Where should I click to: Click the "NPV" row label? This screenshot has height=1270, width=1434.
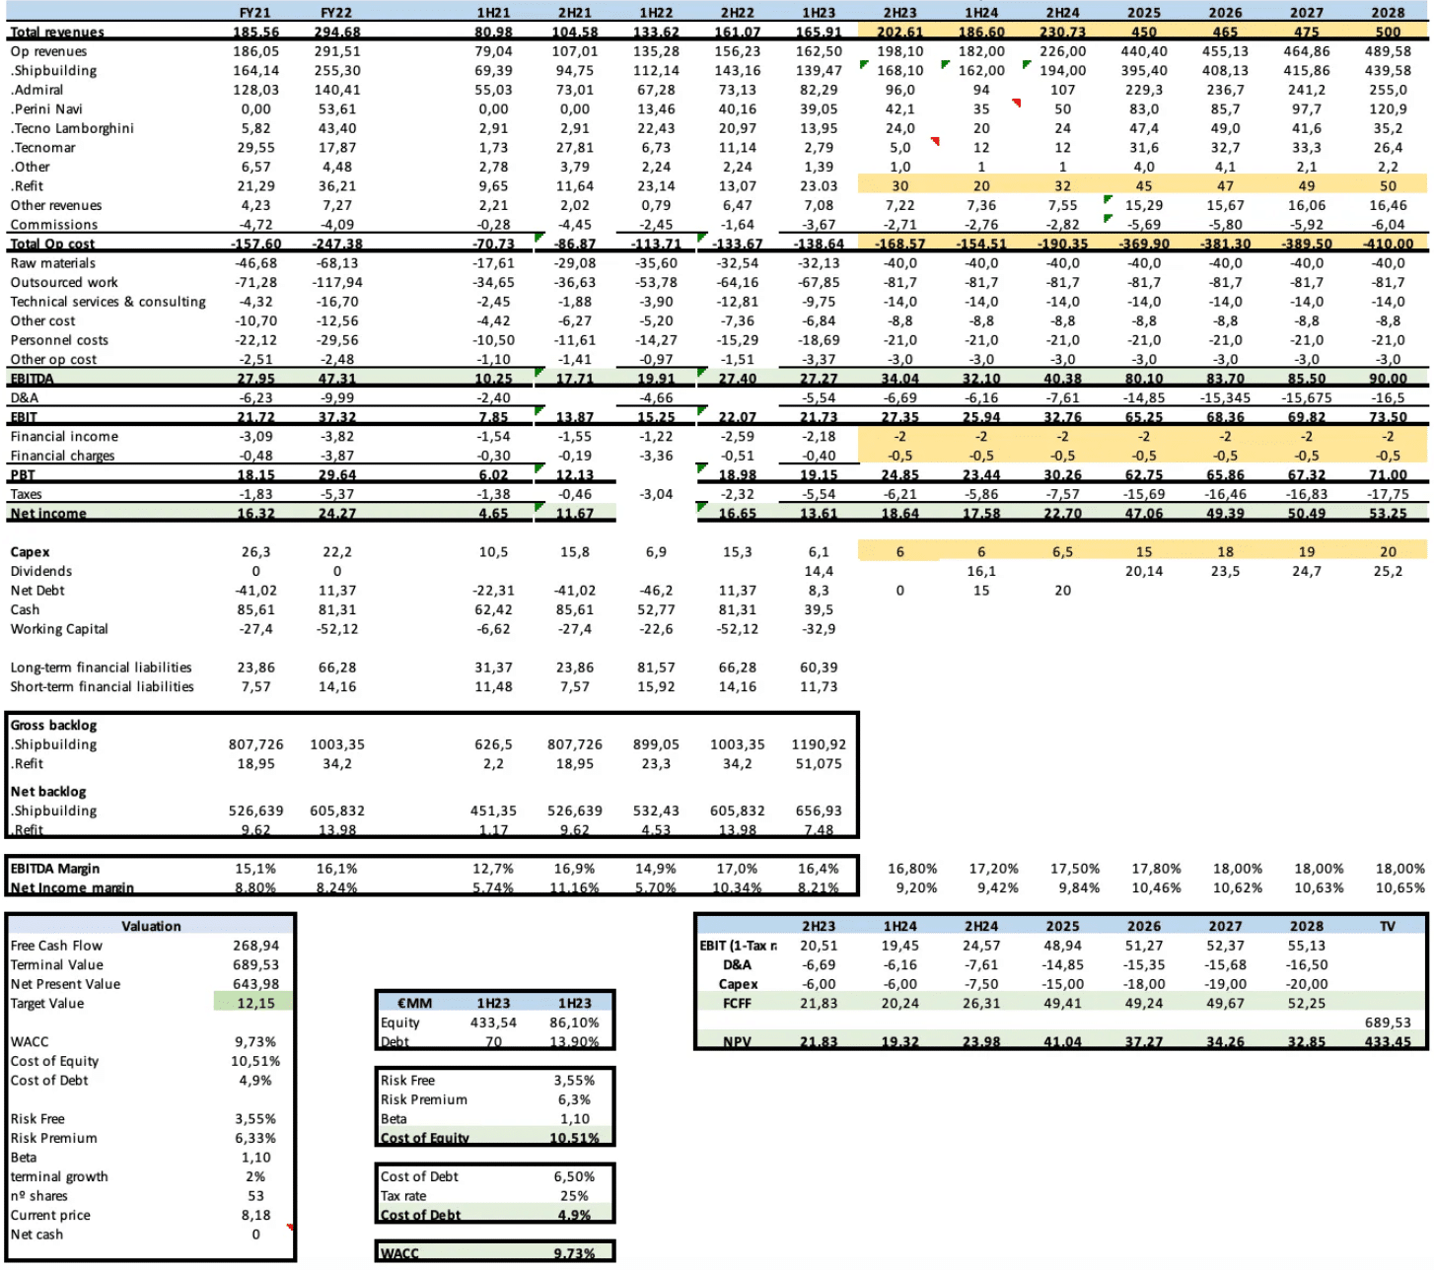tap(737, 1041)
